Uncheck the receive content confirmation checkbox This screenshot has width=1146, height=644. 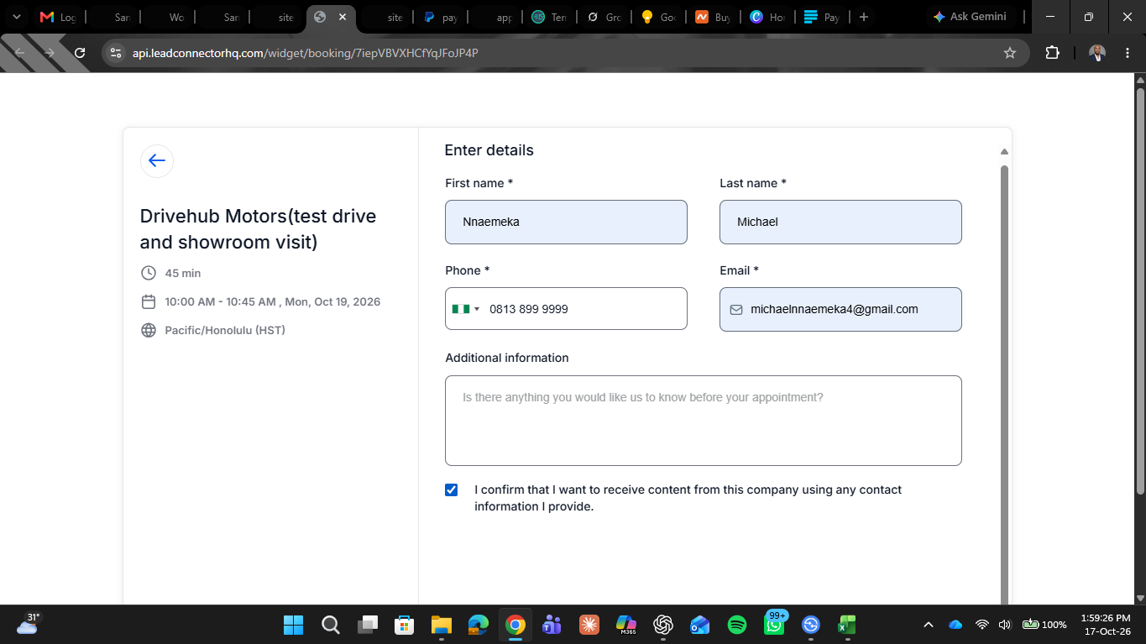tap(452, 490)
